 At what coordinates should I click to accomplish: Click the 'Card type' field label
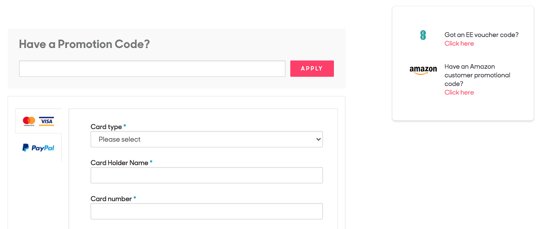click(x=106, y=127)
